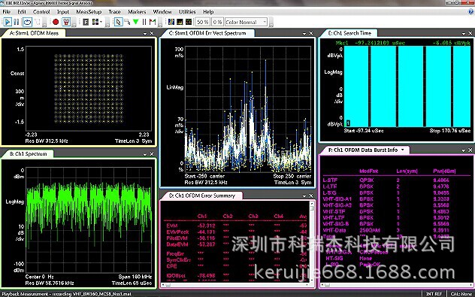Open trace B window options arrow
475x297 pixels.
point(145,154)
